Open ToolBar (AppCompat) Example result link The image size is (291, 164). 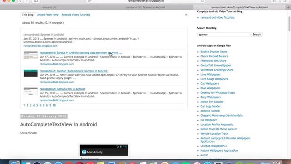pos(74,71)
